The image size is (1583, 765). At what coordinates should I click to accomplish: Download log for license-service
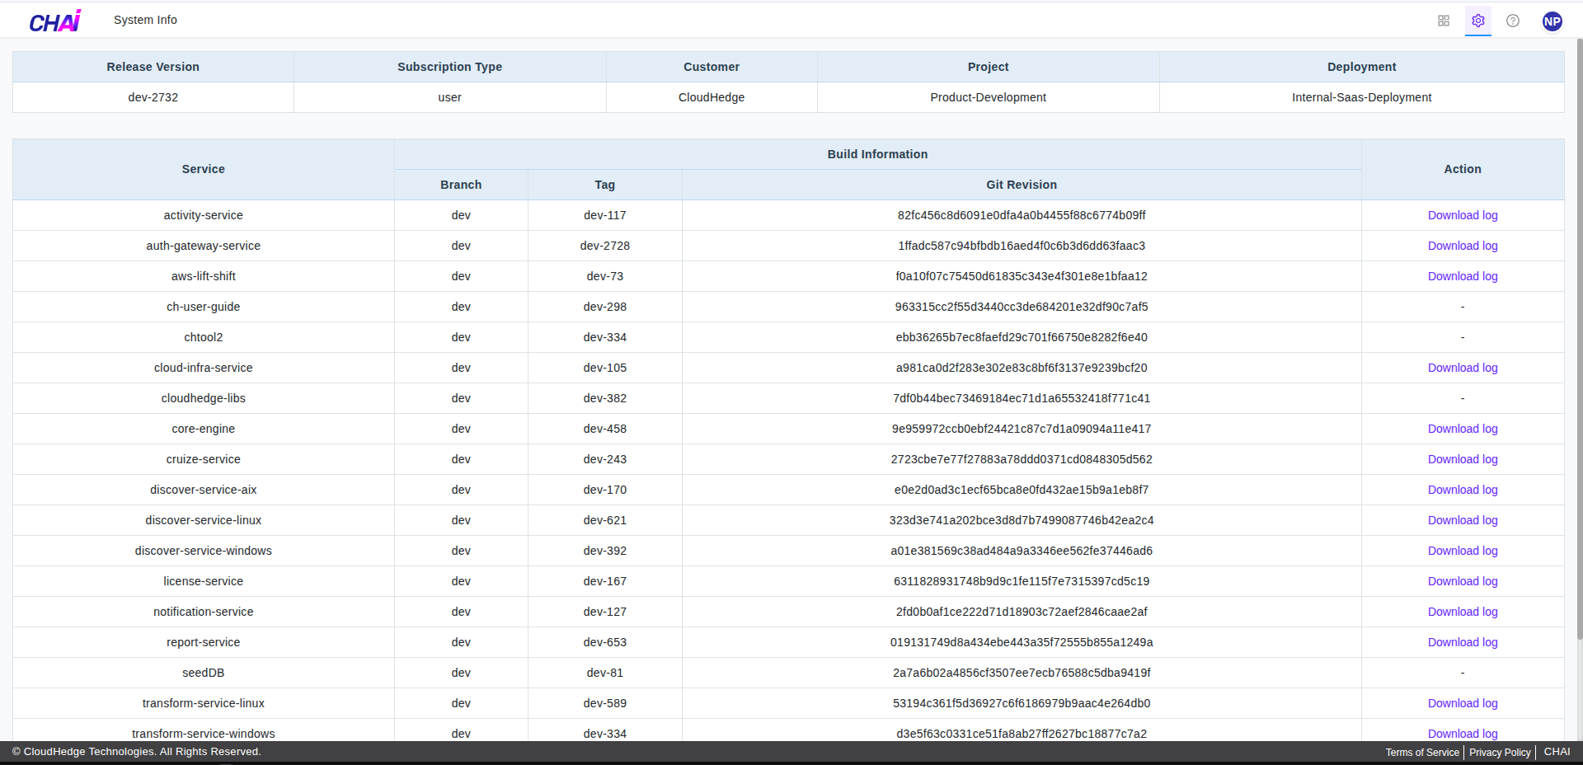pos(1463,581)
